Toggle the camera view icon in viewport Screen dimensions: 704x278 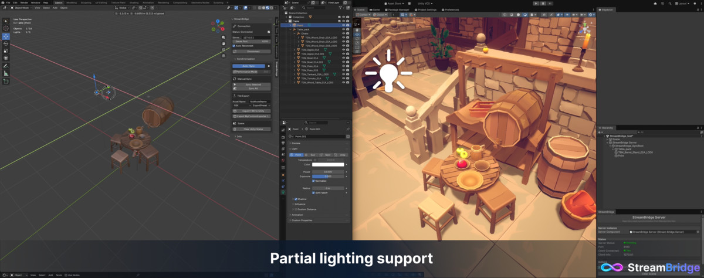coord(224,50)
